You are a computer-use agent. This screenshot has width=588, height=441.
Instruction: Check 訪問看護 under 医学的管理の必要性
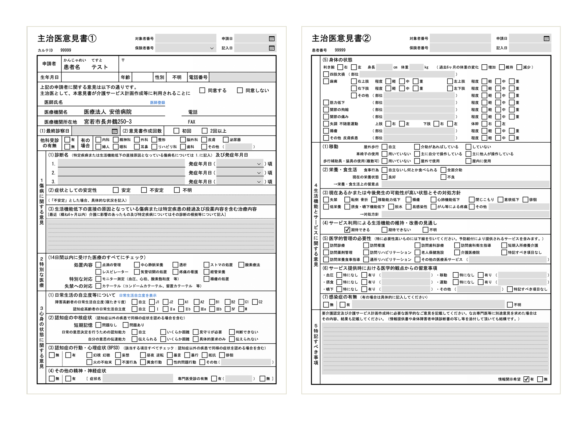pos(366,245)
